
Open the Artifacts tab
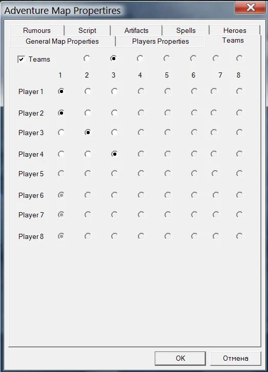136,30
